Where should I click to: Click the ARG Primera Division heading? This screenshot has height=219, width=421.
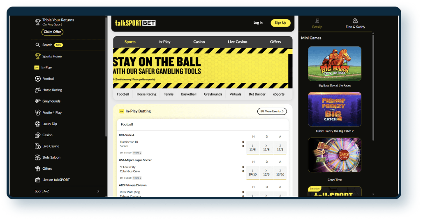tap(133, 185)
